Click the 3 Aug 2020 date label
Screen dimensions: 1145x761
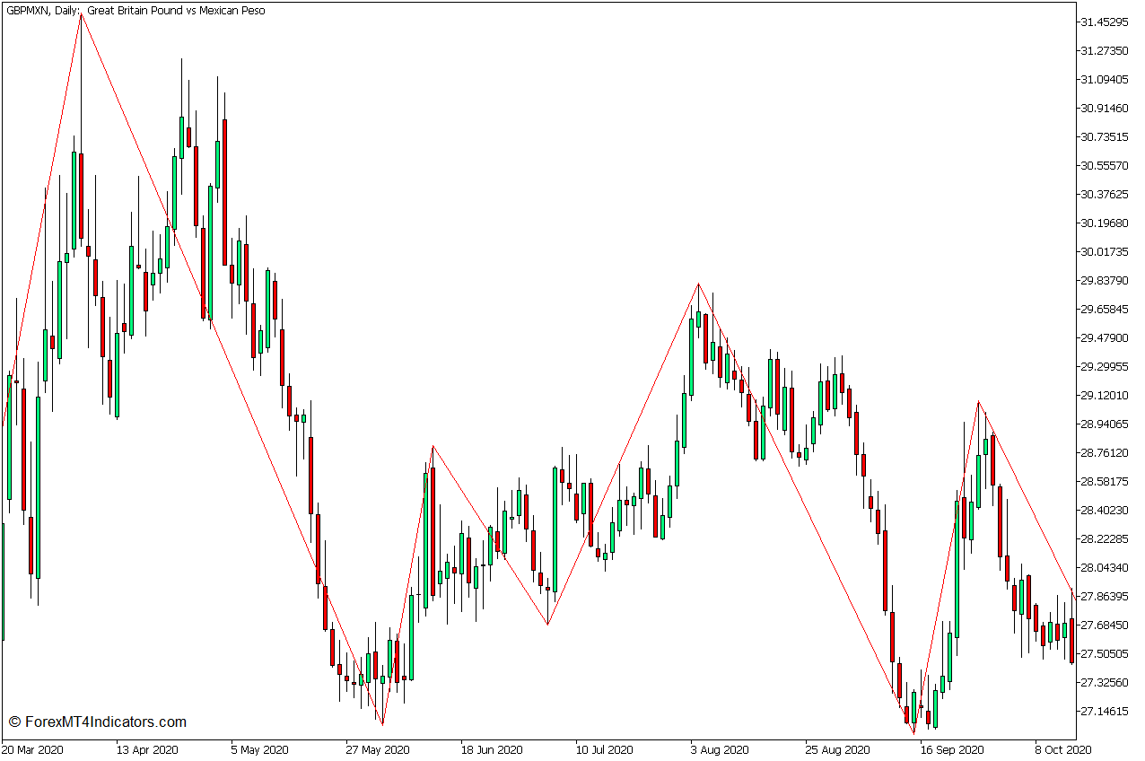pos(719,751)
